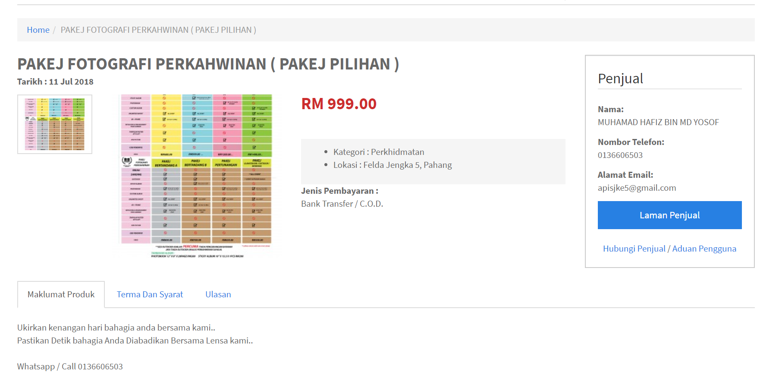Open the Hubungi Penjual / Aduan Pengguna link

pos(669,249)
